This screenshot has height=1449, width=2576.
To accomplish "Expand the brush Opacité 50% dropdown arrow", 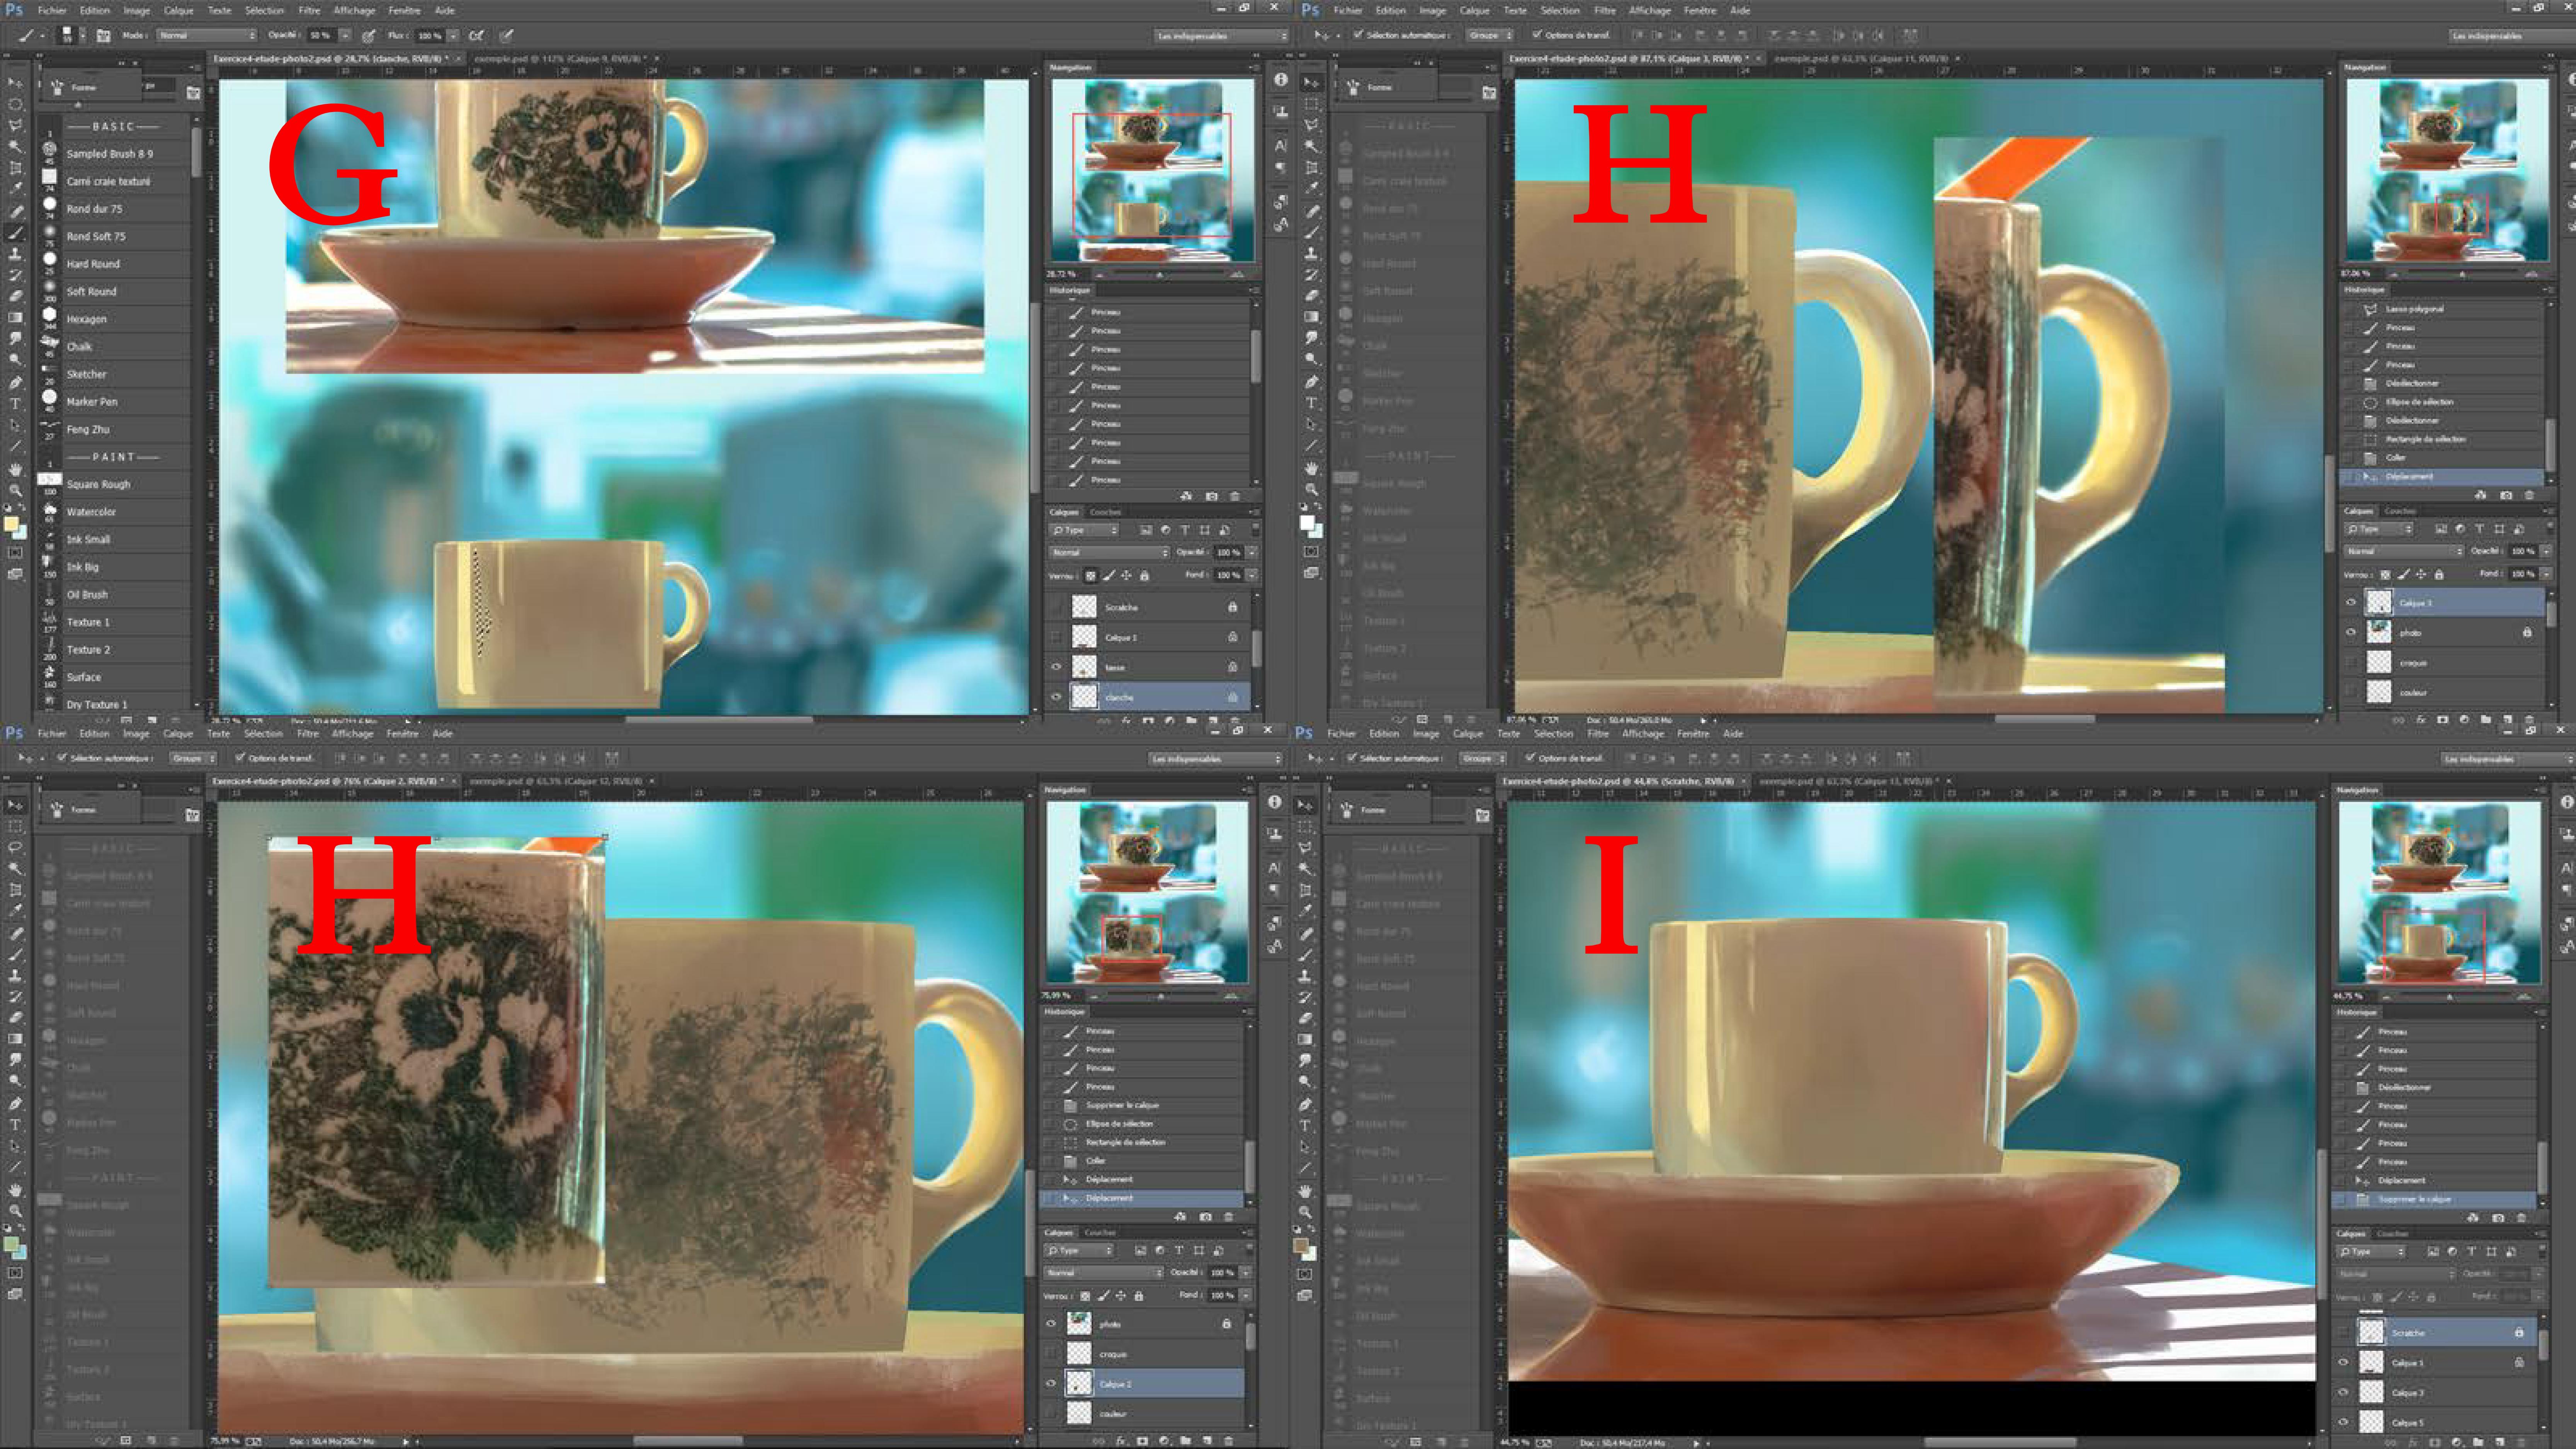I will pos(345,35).
